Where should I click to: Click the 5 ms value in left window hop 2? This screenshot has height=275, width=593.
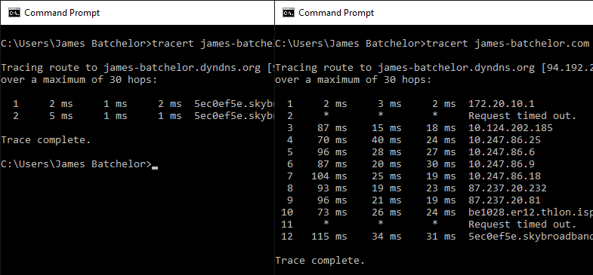click(x=61, y=116)
